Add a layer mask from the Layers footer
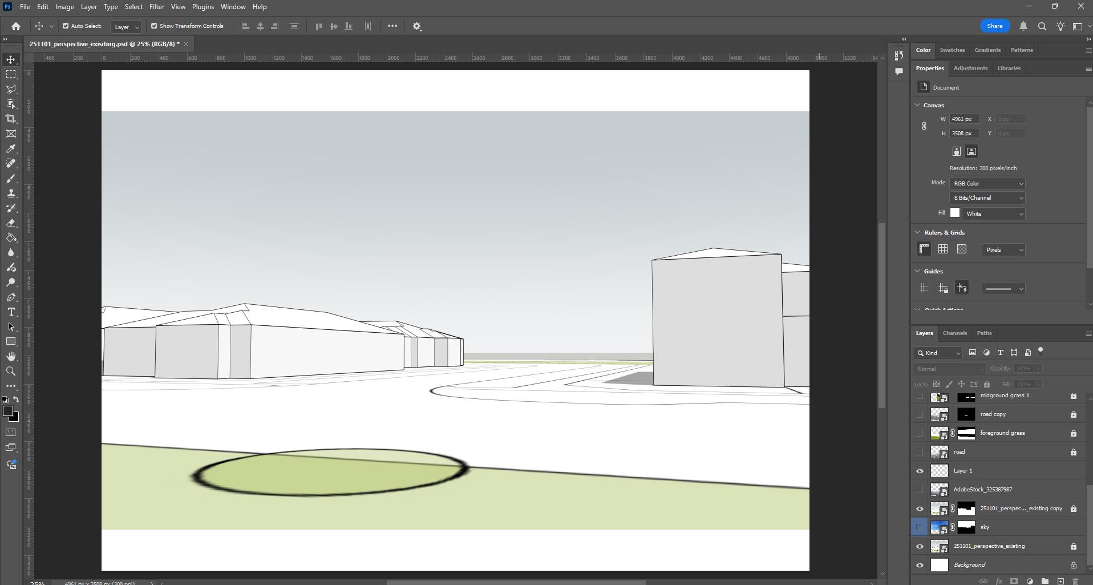Viewport: 1093px width, 585px height. [1014, 582]
